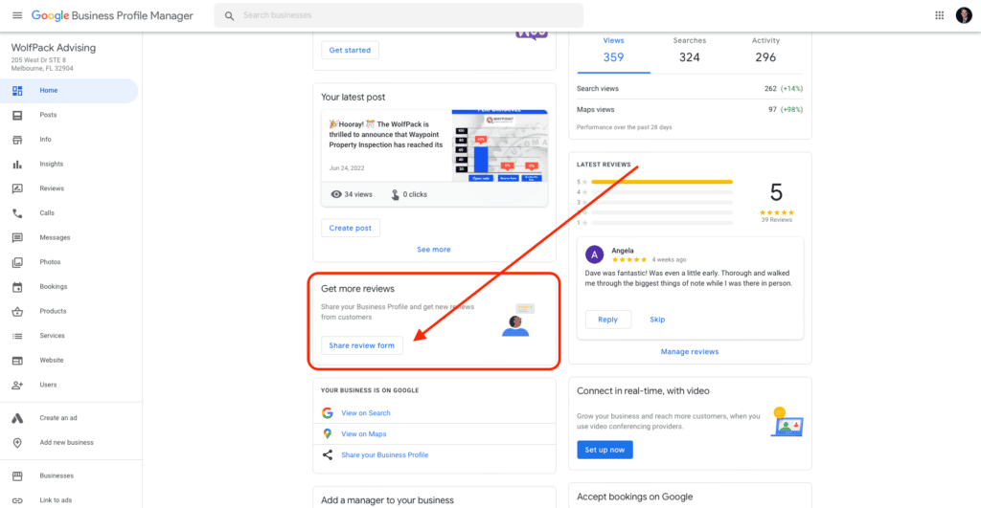Click the Photos sidebar icon

pos(17,262)
